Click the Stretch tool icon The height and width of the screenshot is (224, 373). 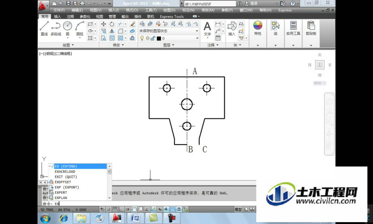click(103, 38)
